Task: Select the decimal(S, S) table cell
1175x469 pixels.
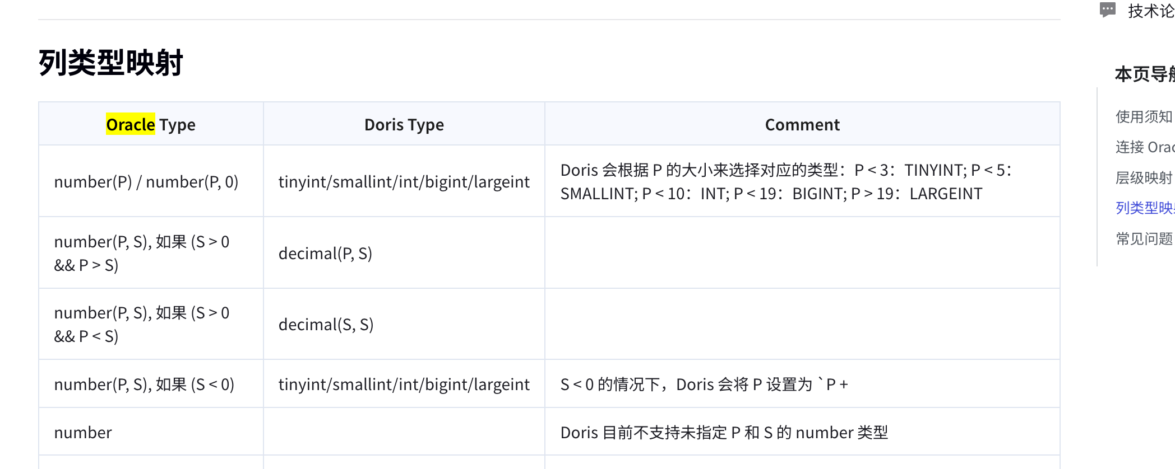Action: [x=326, y=325]
